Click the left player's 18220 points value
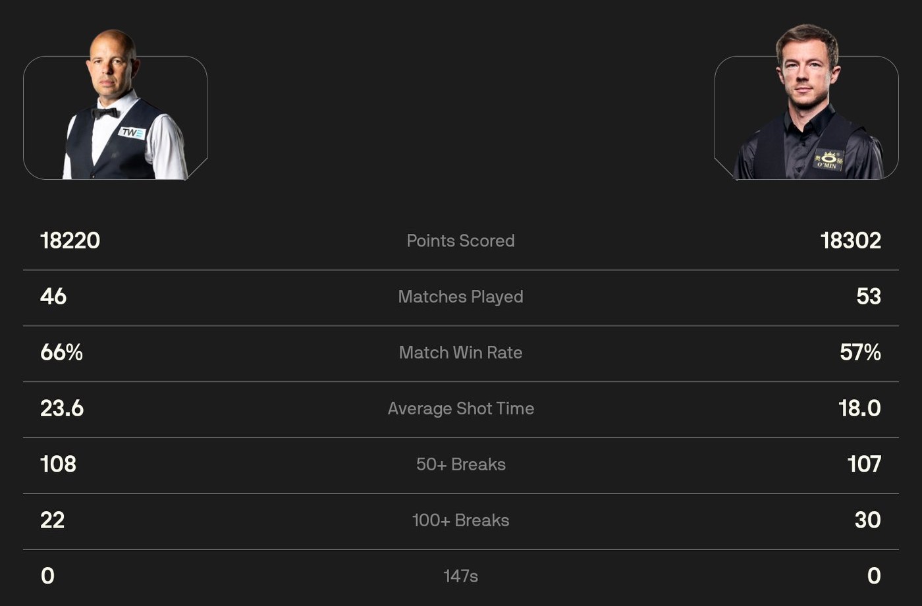 (70, 241)
